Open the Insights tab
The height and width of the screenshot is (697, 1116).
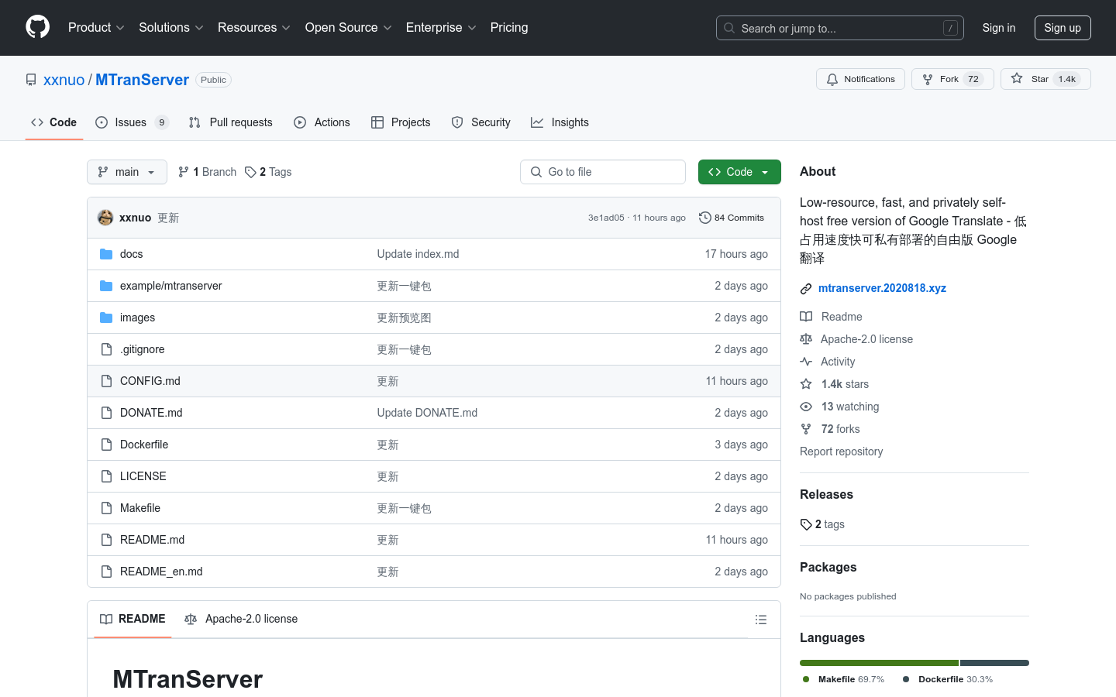pyautogui.click(x=560, y=122)
